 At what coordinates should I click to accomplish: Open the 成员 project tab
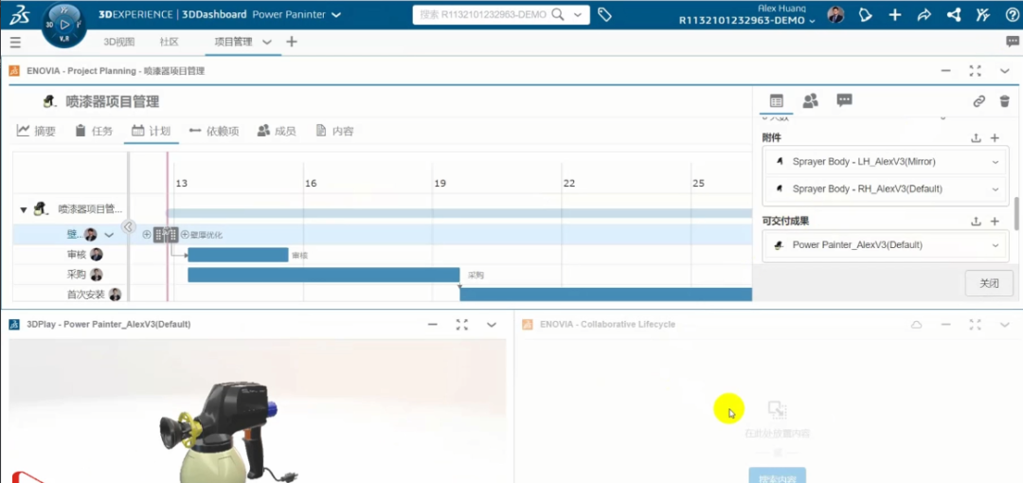coord(277,131)
